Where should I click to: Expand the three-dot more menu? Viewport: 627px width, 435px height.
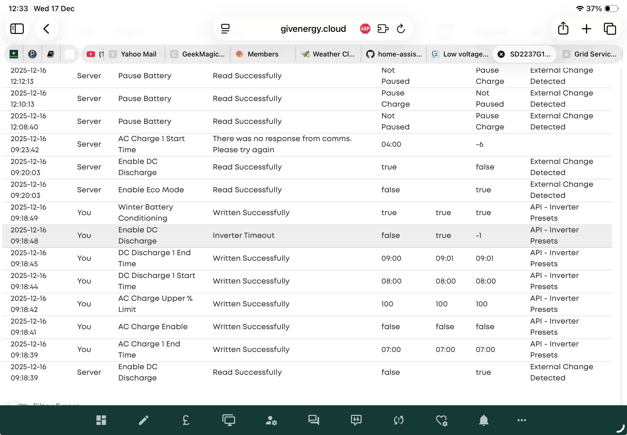(x=521, y=420)
